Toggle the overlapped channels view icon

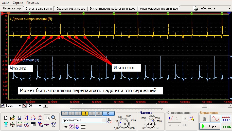(26, 124)
